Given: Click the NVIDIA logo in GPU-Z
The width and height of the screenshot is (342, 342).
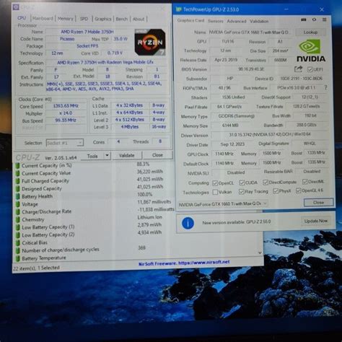Looking at the screenshot, I should (311, 51).
